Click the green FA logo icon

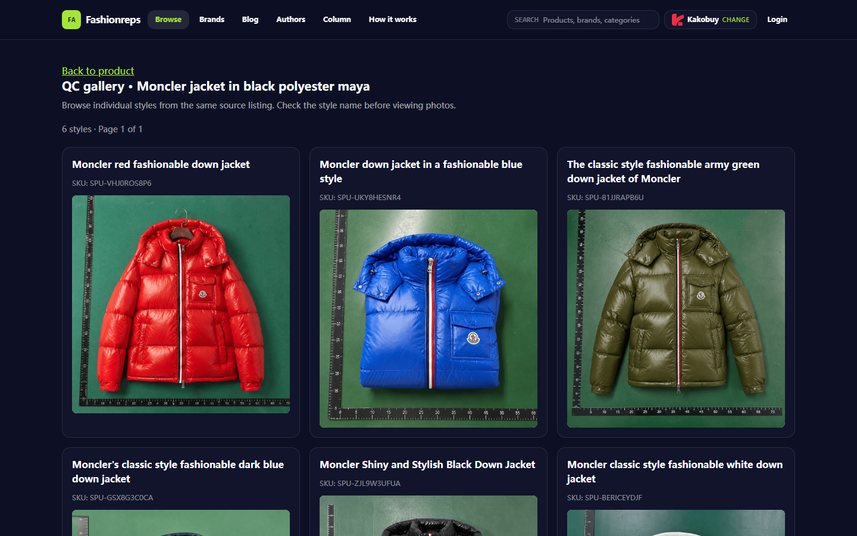click(x=71, y=20)
